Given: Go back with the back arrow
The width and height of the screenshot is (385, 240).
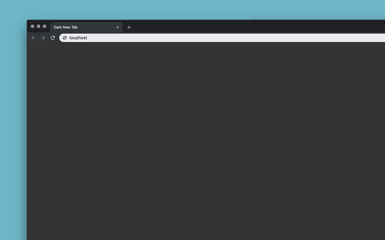Looking at the screenshot, I should tap(33, 38).
